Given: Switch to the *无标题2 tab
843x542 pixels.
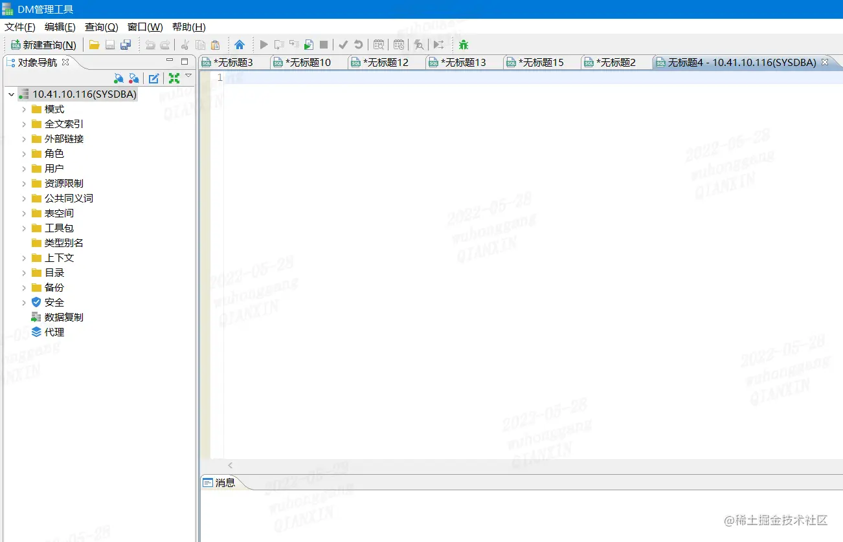Looking at the screenshot, I should click(616, 63).
